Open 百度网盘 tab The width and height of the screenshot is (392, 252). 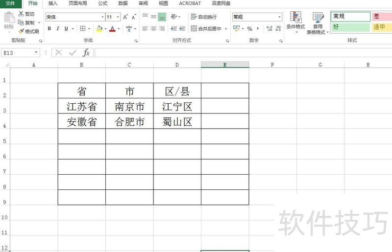[x=221, y=3]
